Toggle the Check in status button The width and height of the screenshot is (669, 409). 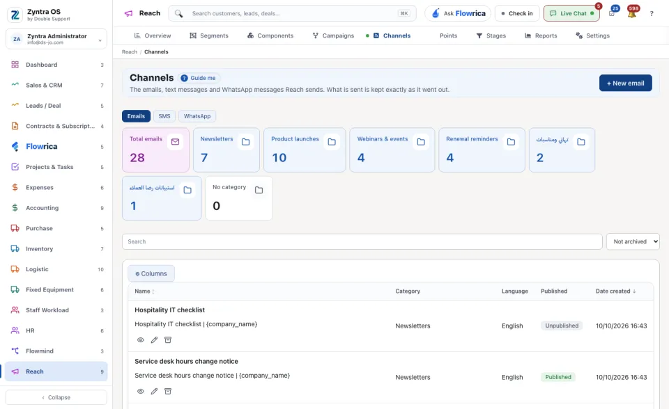[x=517, y=13]
